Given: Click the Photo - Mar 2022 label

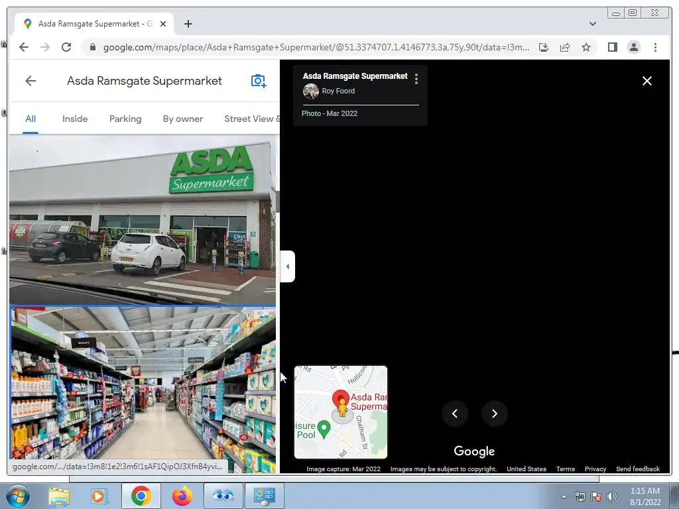Looking at the screenshot, I should coord(330,113).
